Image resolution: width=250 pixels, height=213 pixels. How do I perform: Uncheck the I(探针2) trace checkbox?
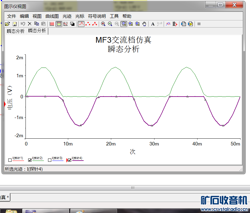pos(30,160)
